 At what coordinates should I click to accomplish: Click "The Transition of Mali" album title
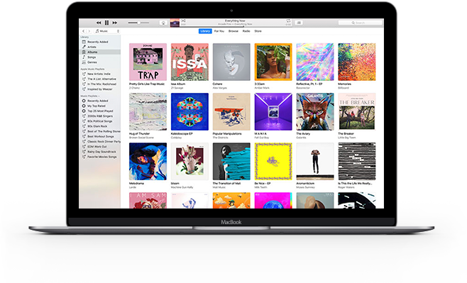coord(226,184)
